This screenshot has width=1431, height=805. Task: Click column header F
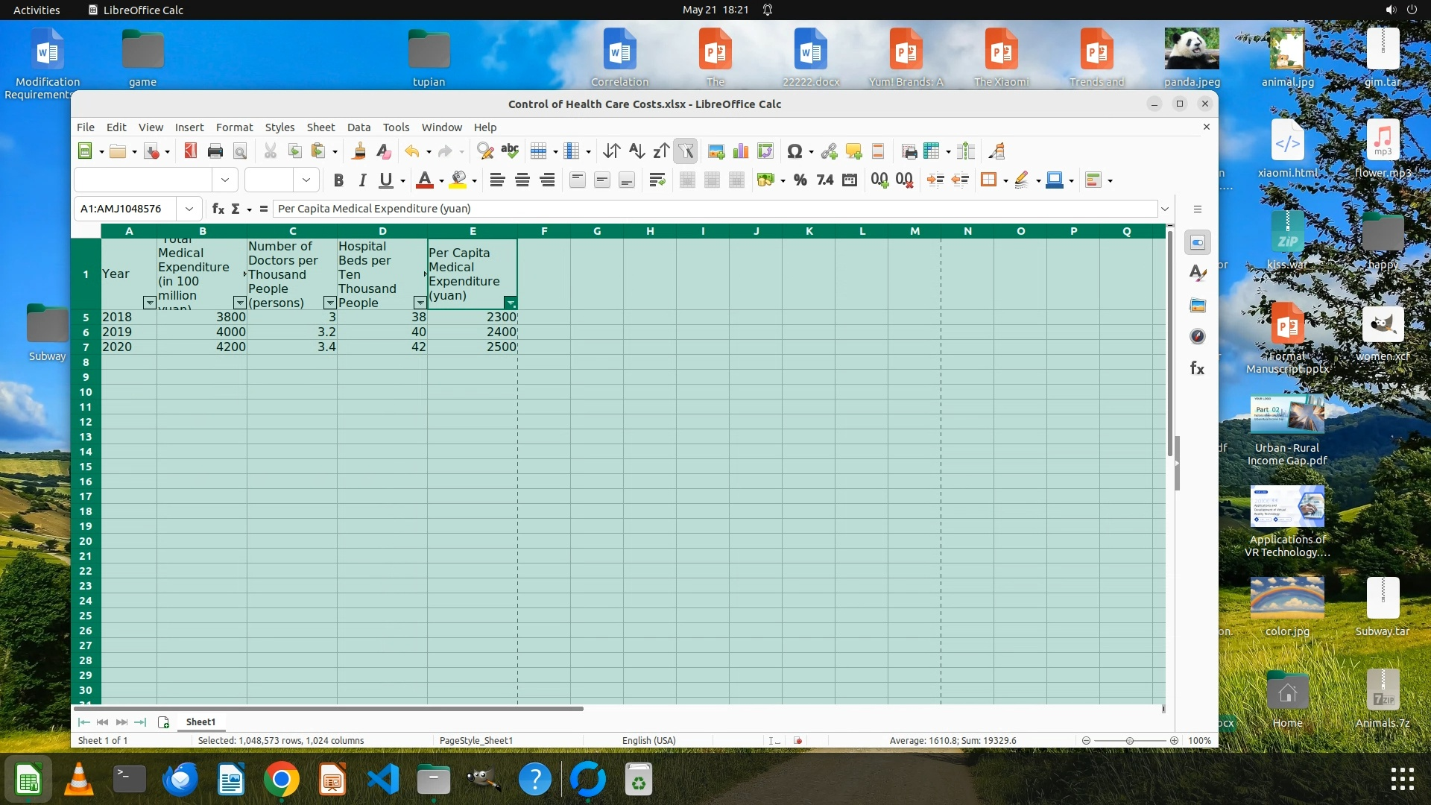(x=544, y=231)
